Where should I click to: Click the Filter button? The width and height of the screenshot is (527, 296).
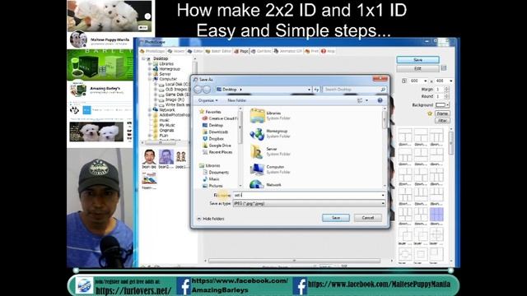pyautogui.click(x=442, y=121)
